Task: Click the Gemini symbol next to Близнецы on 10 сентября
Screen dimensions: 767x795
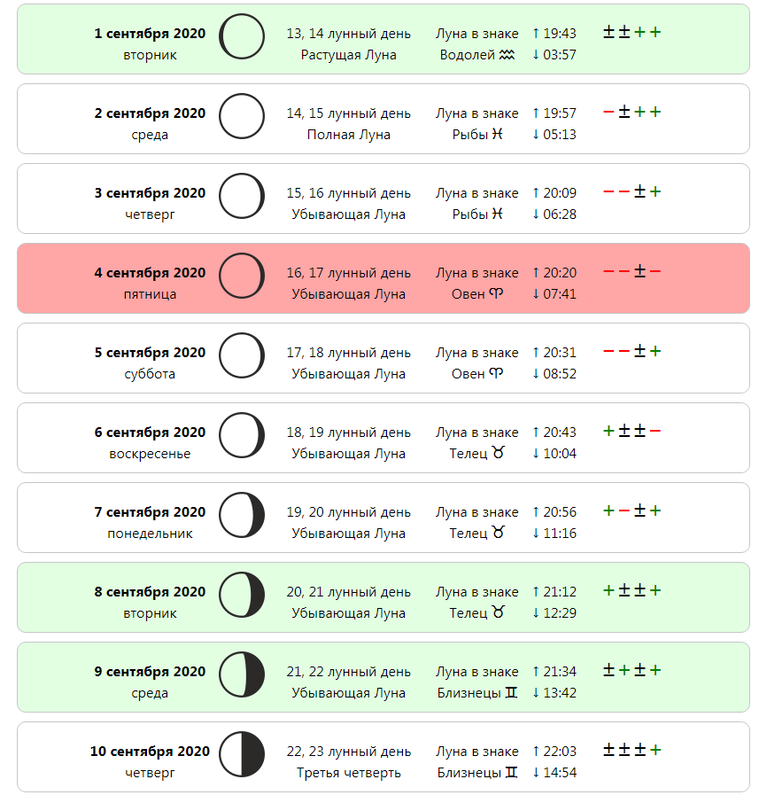Action: point(512,772)
